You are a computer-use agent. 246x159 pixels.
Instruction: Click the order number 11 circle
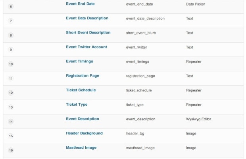(11, 79)
